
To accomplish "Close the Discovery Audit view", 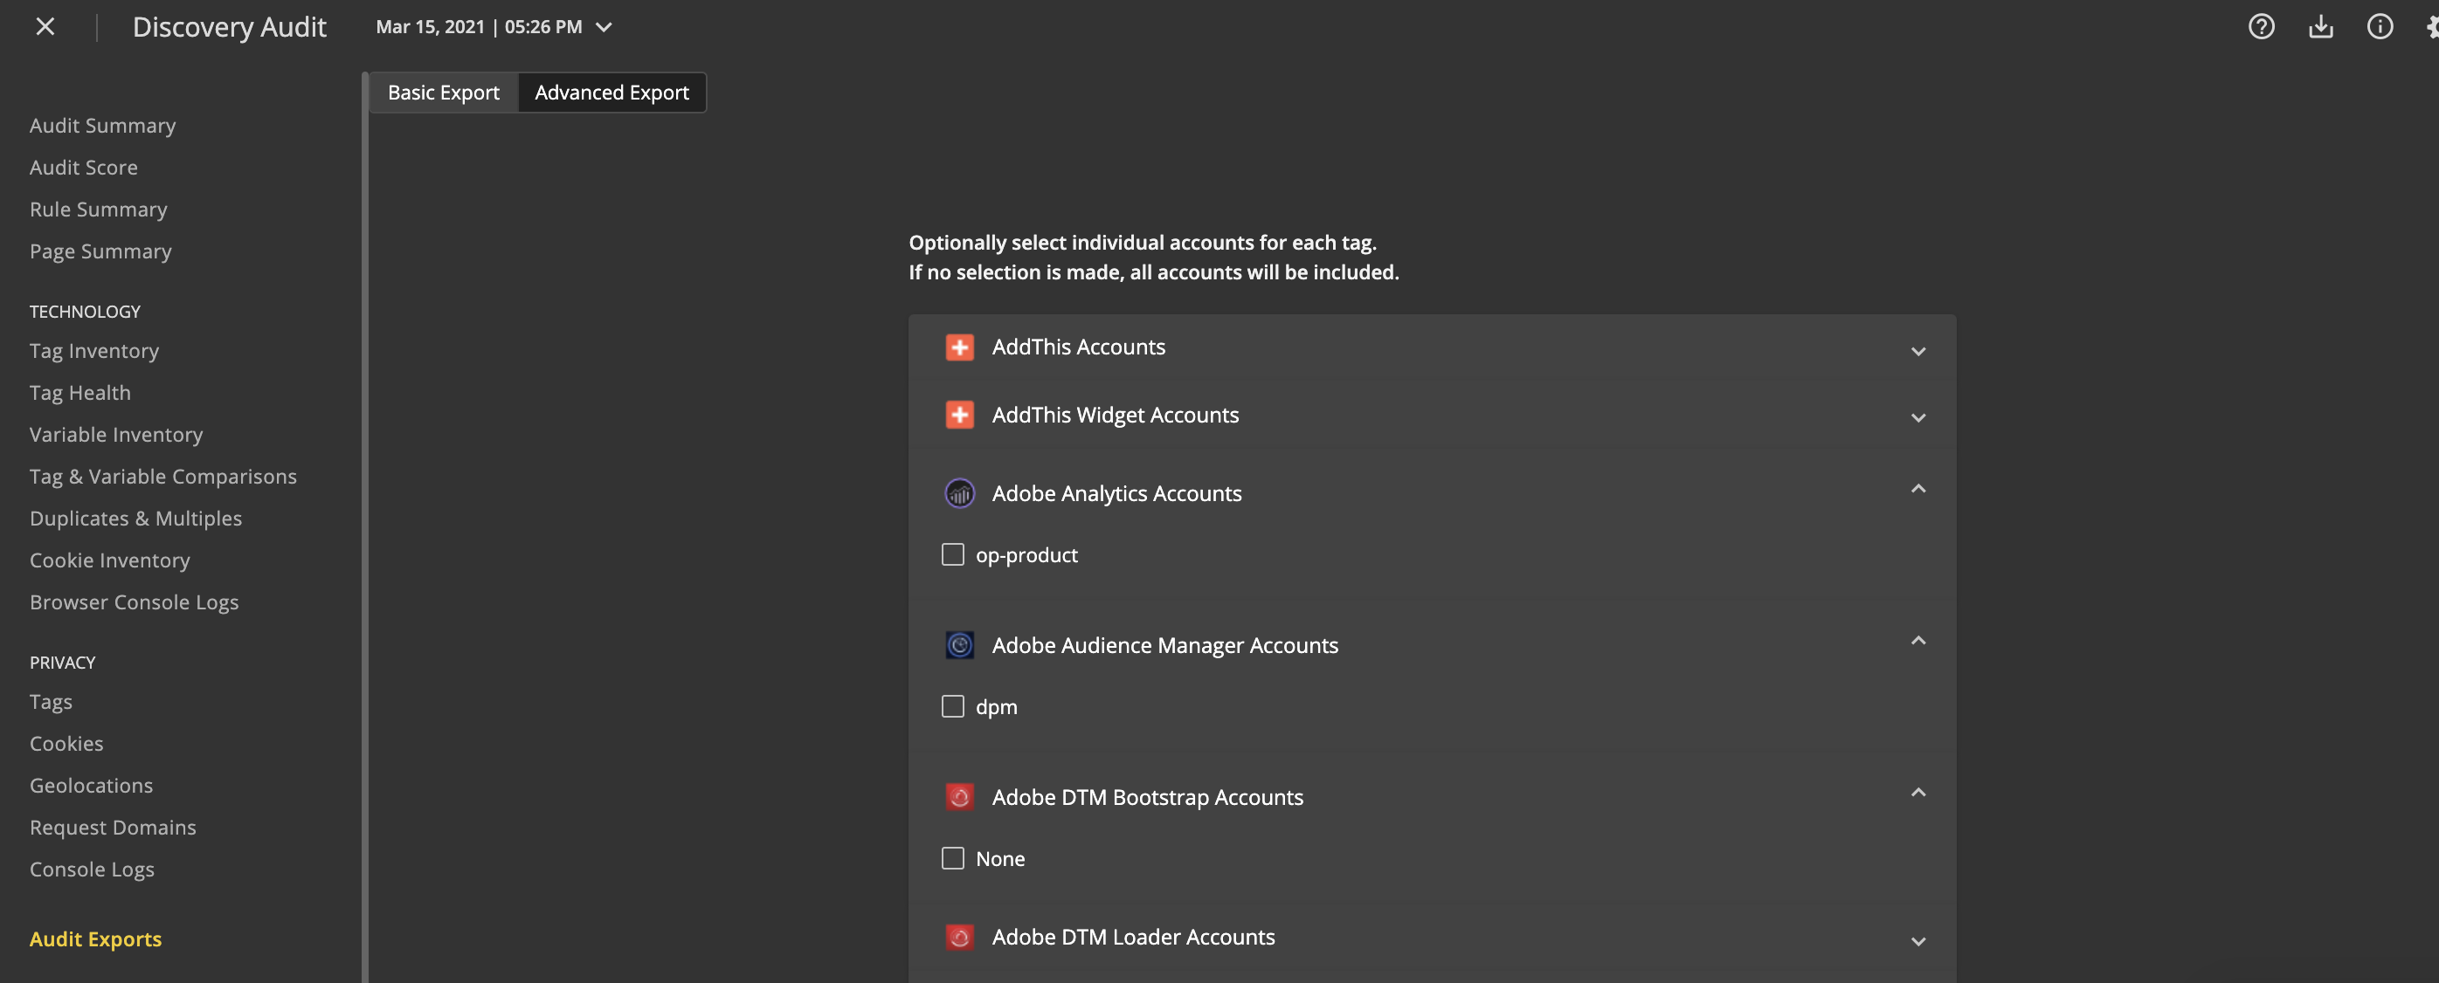I will click(45, 26).
